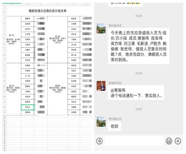186x154 pixels.
Task: Select row 2 header in spreadsheet
Action: tap(4, 12)
